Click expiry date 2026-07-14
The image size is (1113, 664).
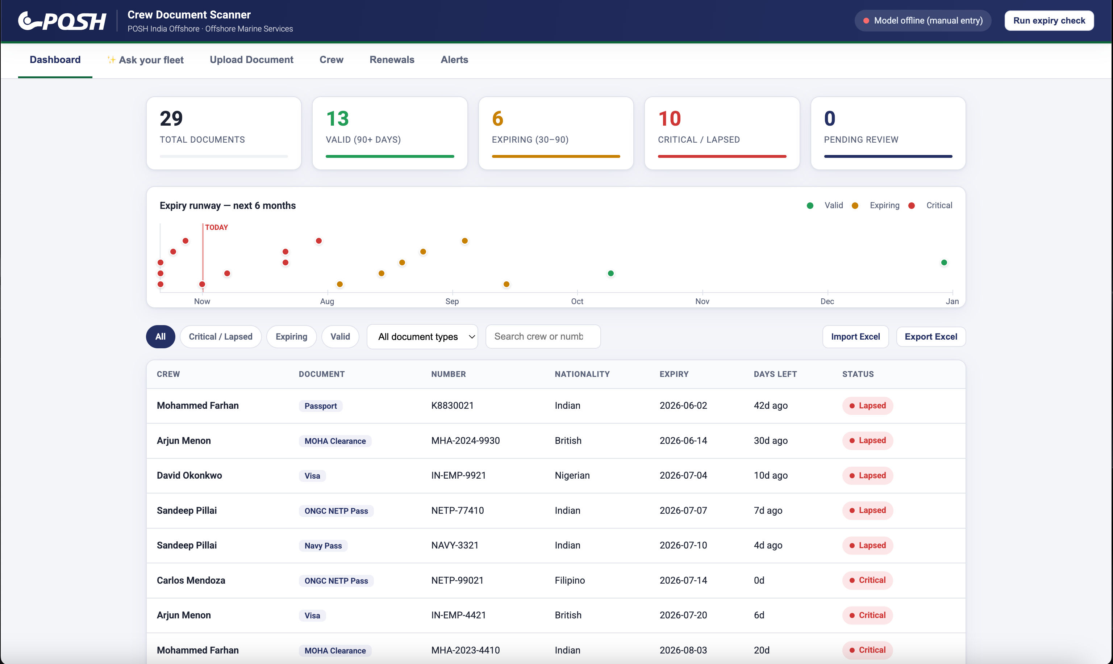[683, 580]
